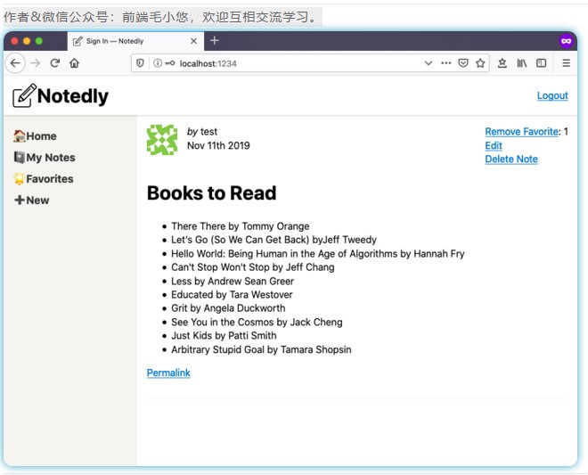Image resolution: width=588 pixels, height=475 pixels.
Task: Click the 'Hello World: Being Human' list item
Action: pos(318,254)
